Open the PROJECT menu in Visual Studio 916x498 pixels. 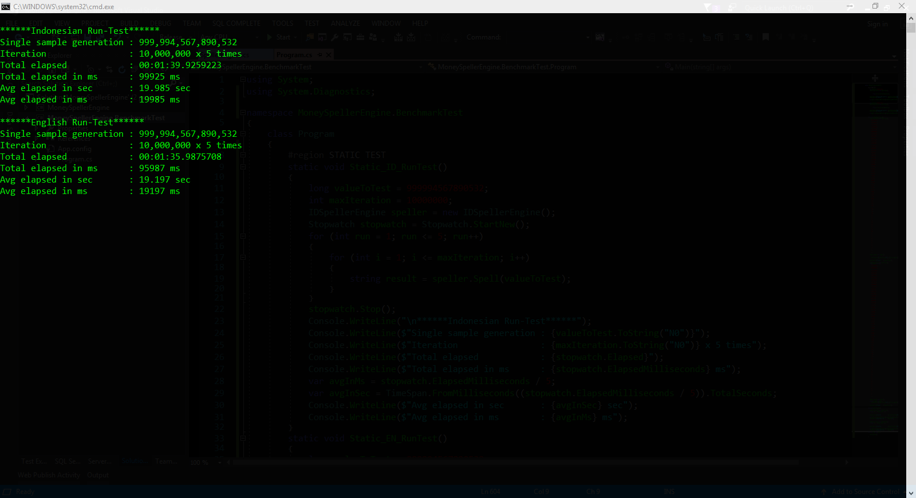click(95, 23)
